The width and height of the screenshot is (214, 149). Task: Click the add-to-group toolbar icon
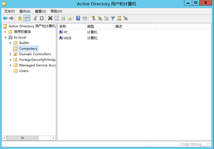pyautogui.click(x=126, y=18)
